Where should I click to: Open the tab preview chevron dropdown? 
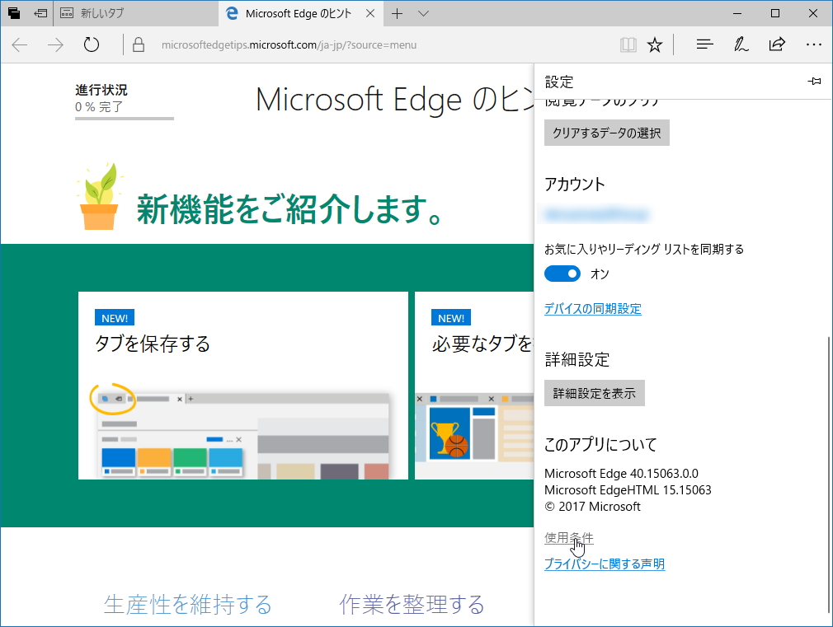(423, 13)
